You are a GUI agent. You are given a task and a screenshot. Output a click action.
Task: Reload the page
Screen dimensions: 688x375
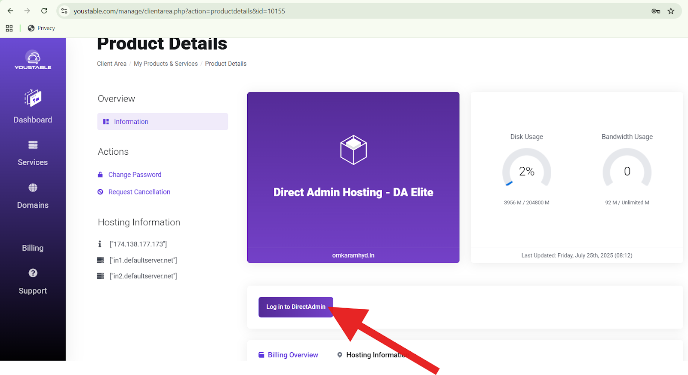pos(44,11)
